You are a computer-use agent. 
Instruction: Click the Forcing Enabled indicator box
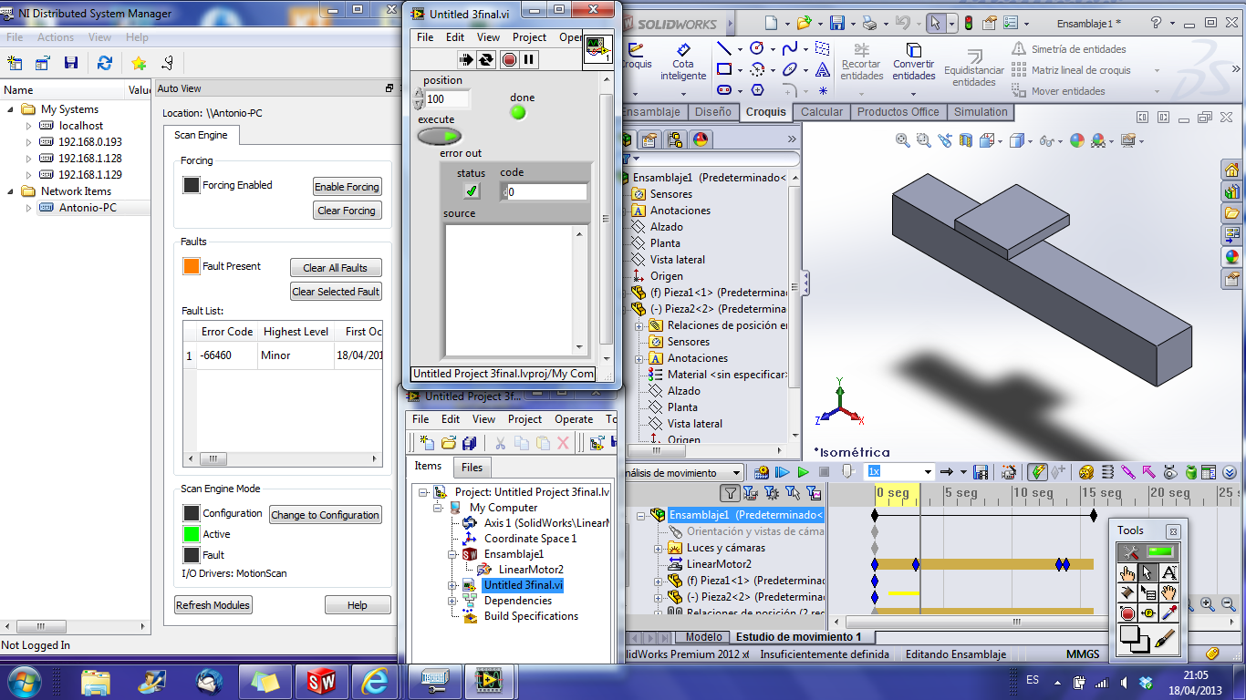click(x=192, y=185)
